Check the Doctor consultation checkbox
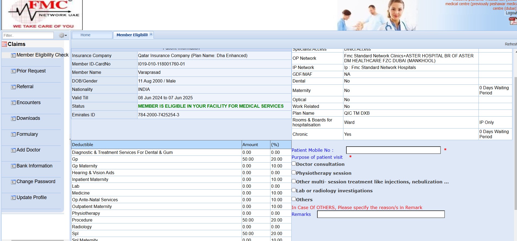 [x=293, y=164]
